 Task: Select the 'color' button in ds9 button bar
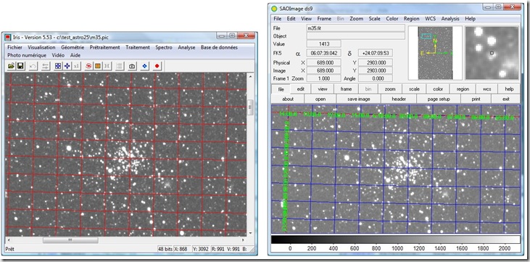[x=438, y=89]
